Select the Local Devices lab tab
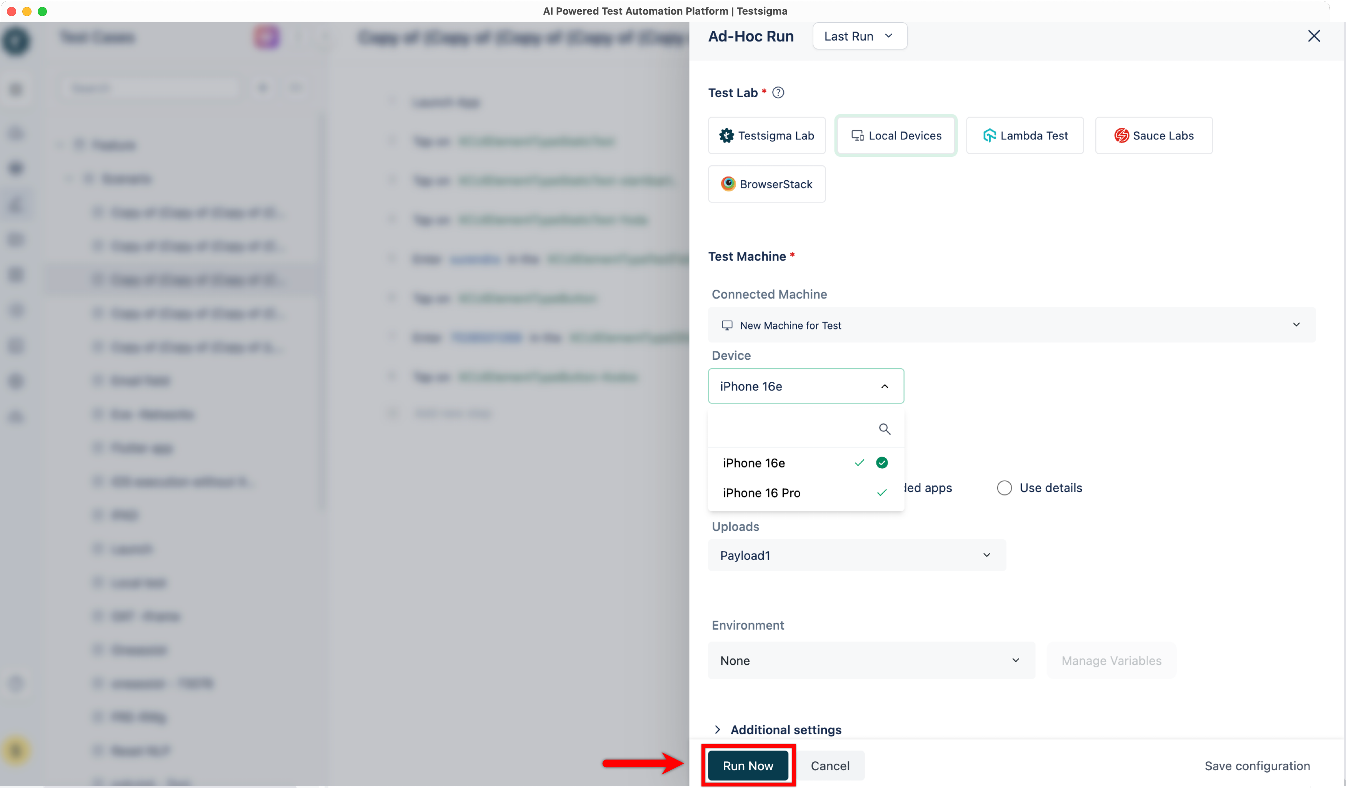 [896, 136]
